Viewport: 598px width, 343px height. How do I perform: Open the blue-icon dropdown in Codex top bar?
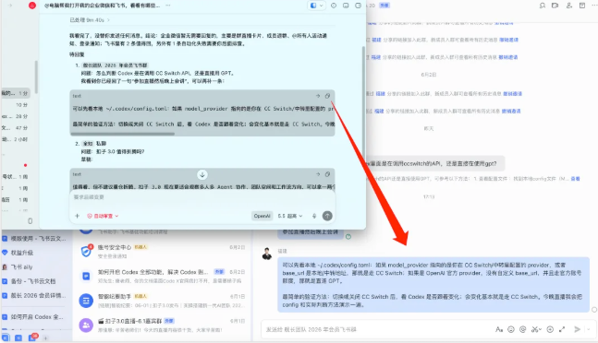point(316,6)
